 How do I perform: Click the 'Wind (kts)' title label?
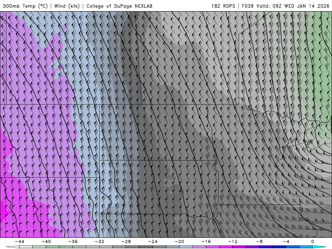67,6
